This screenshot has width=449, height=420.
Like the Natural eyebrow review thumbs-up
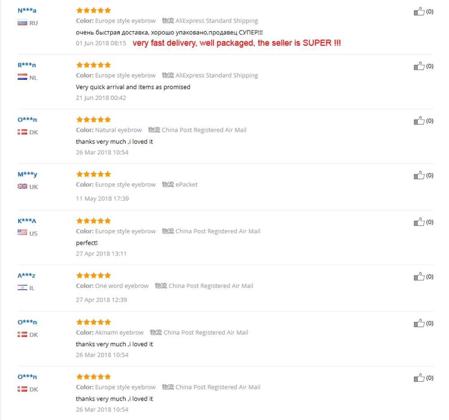point(419,120)
